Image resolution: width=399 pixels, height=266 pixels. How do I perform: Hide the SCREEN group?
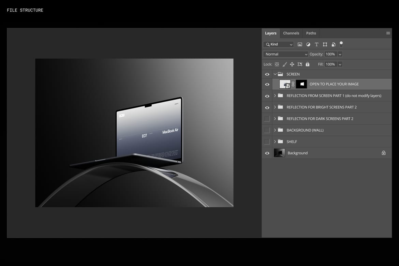click(x=267, y=74)
